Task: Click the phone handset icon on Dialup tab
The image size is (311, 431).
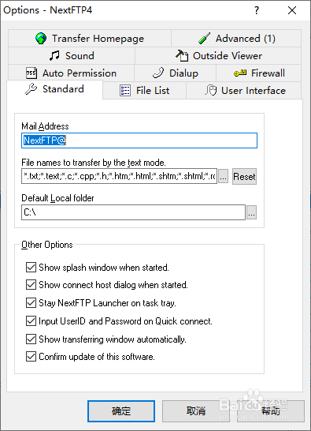Action: (x=158, y=73)
